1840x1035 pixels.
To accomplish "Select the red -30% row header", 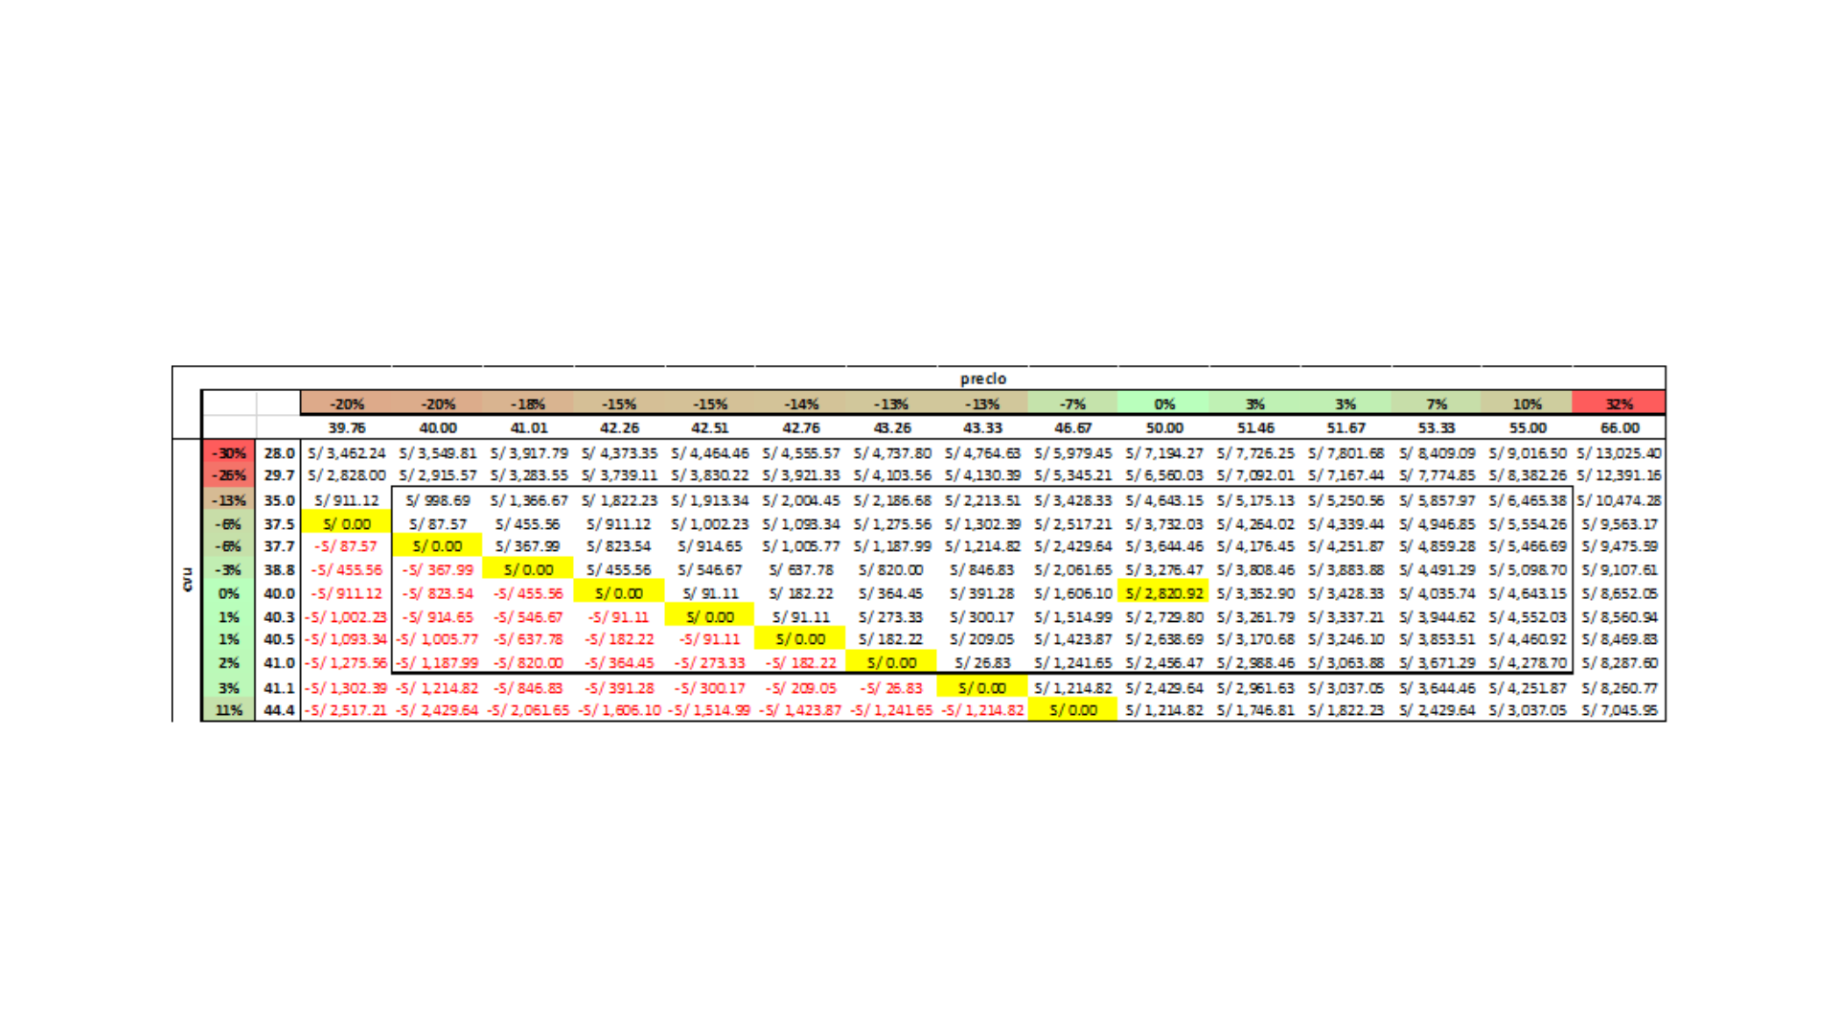I will 229,452.
